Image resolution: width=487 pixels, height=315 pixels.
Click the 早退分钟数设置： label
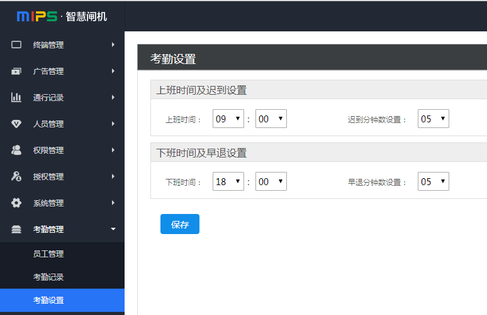pyautogui.click(x=377, y=182)
